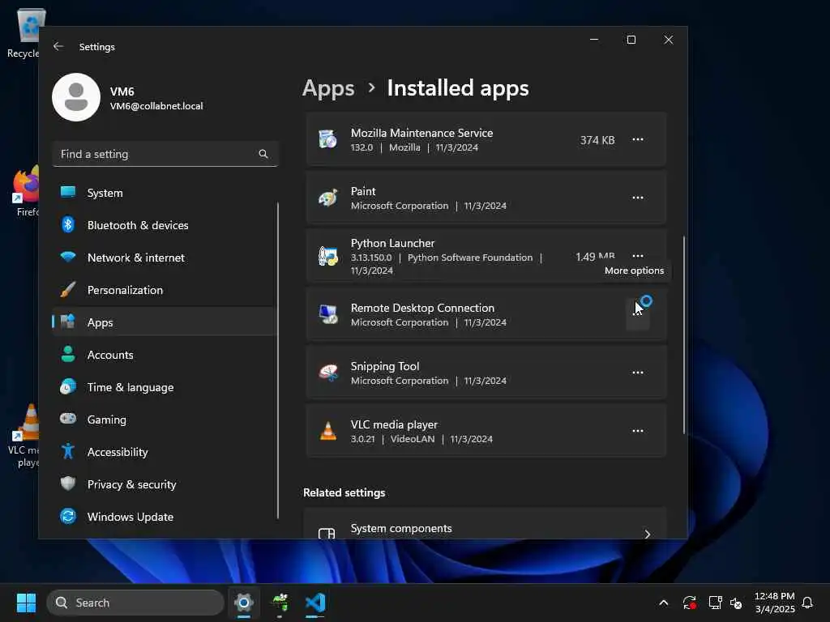
Task: Click the 374 KB size value
Action: (x=597, y=140)
